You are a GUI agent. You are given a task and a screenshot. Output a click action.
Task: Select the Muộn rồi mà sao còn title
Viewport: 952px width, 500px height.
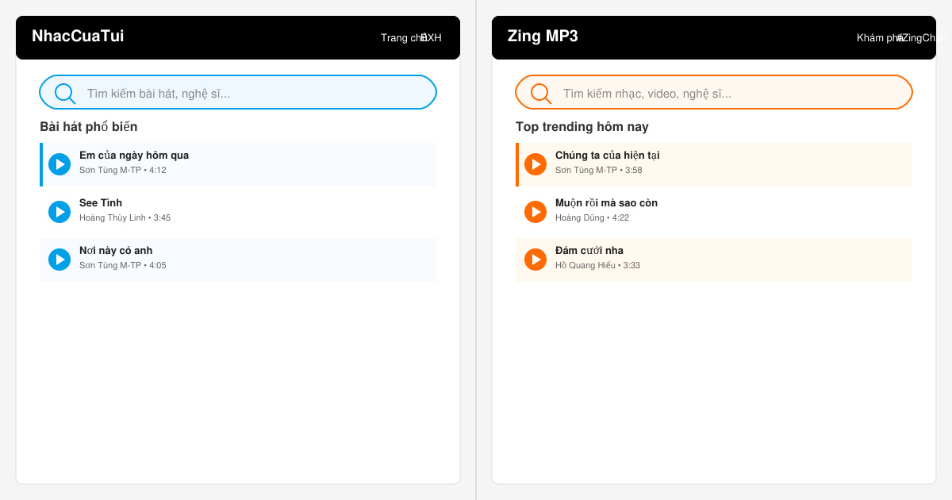coord(606,203)
